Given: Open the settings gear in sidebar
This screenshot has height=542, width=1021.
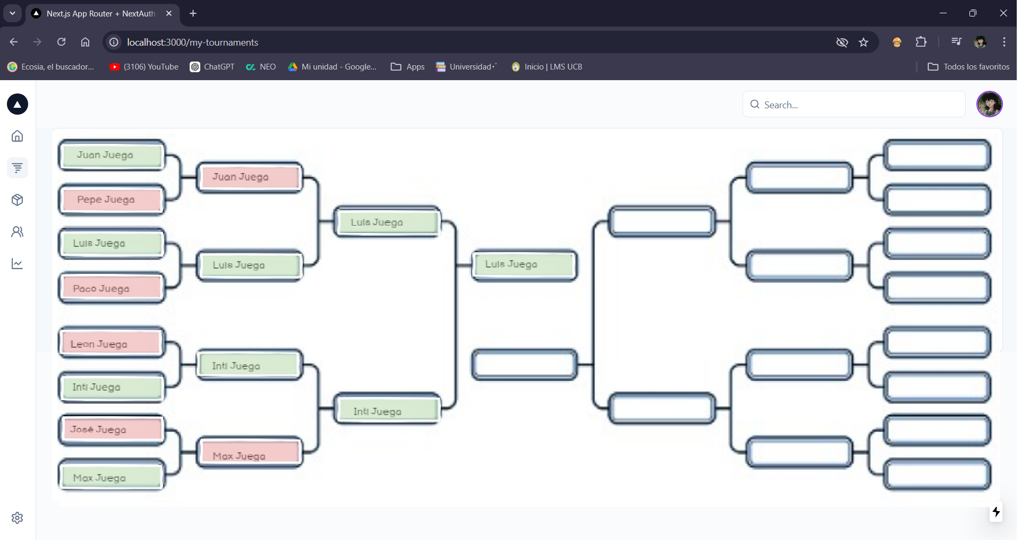Looking at the screenshot, I should [18, 518].
